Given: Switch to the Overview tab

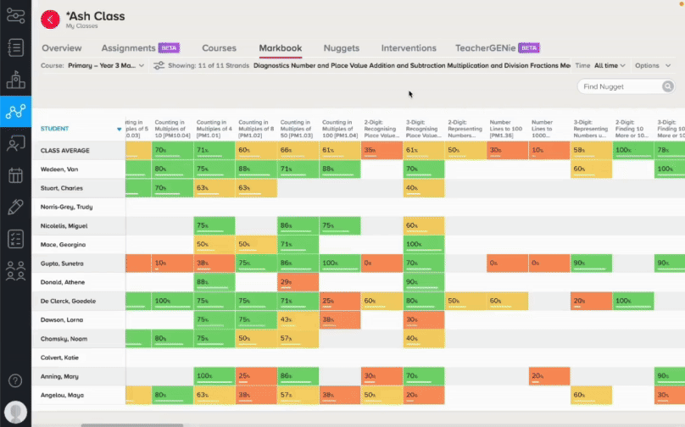Looking at the screenshot, I should pos(62,48).
